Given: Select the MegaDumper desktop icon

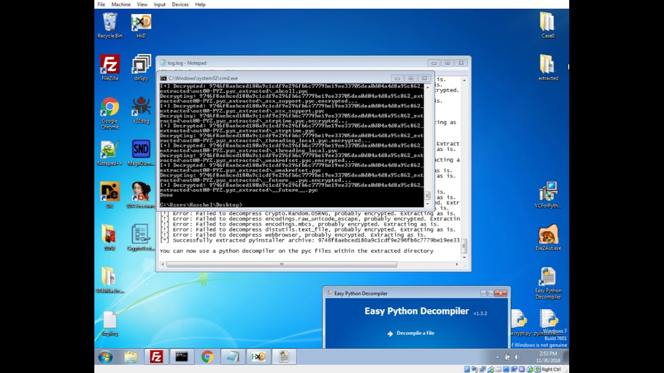Looking at the screenshot, I should [141, 153].
